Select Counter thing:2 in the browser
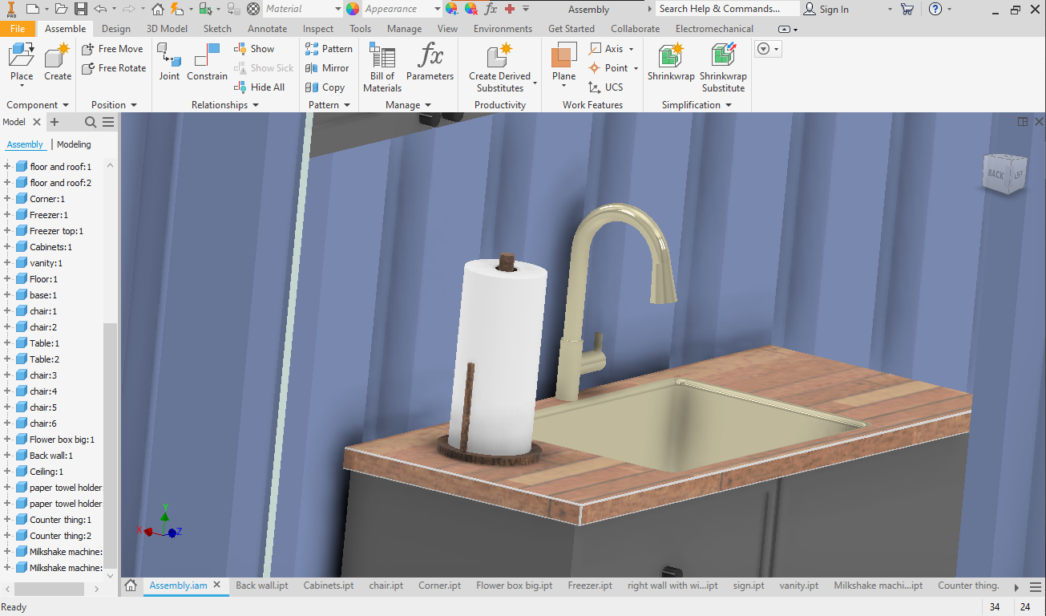 [x=60, y=536]
